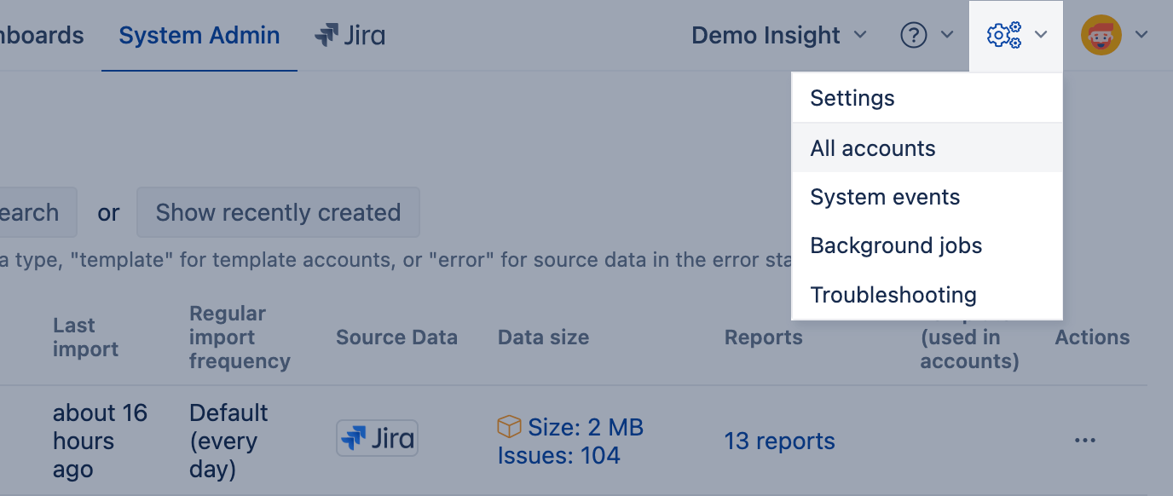Screen dimensions: 1173x496
Task: Expand the chevron beside the user avatar
Action: (1141, 36)
